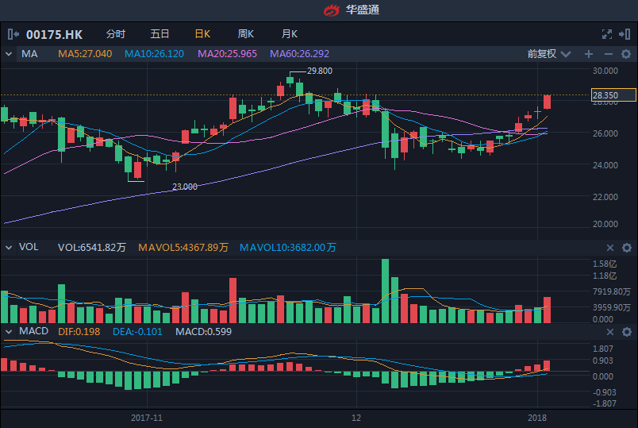
Task: Open VOL panel settings gear
Action: tap(626, 248)
